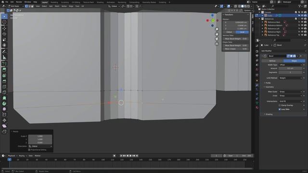Switch Transform panel to Local
Screen dimensions: 308x173
coord(242,32)
